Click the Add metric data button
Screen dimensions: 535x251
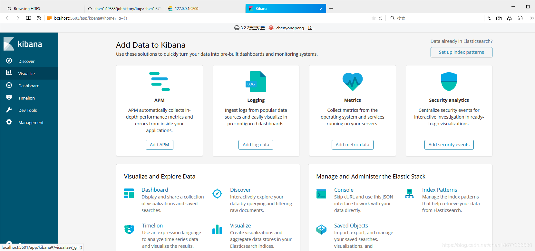[353, 145]
